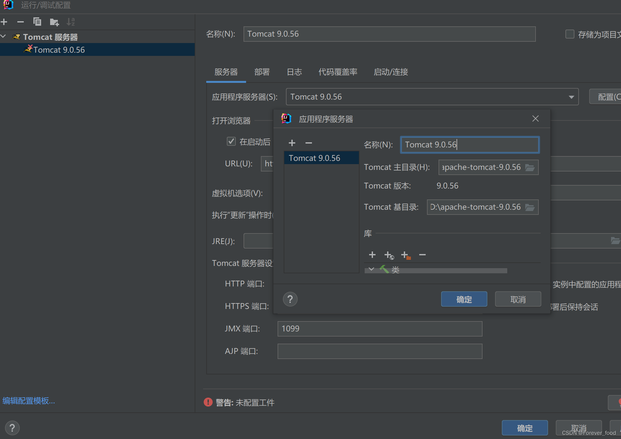621x439 pixels.
Task: Open the 编辑配置模板 link
Action: tap(29, 401)
